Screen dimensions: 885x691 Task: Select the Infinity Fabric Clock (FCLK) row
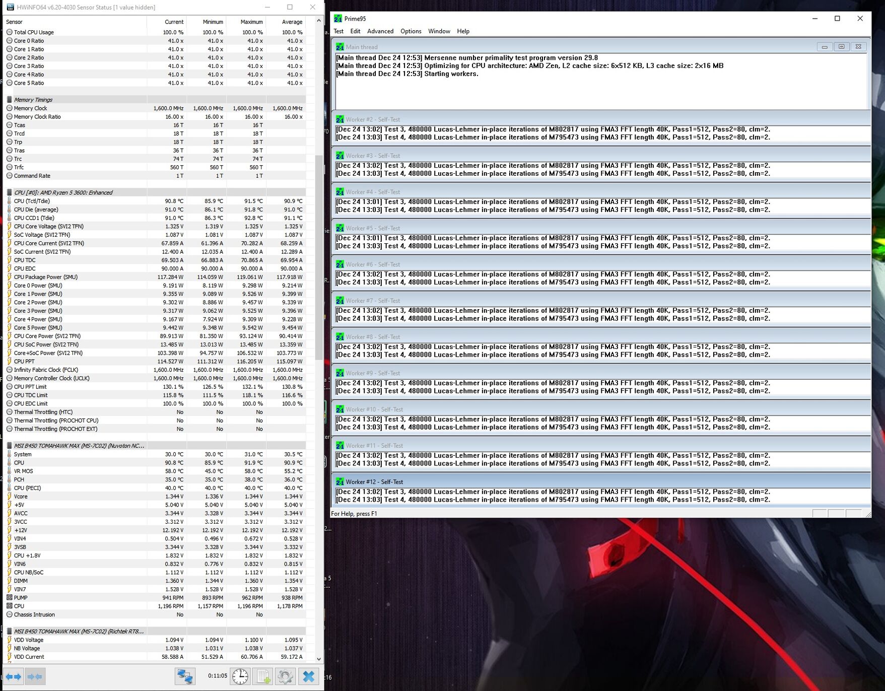click(155, 370)
